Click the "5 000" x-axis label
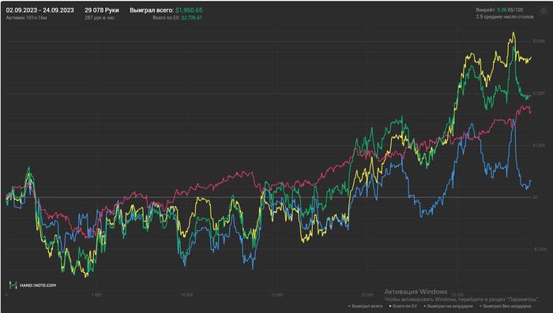Viewport: 553px width, 313px height. 96,295
